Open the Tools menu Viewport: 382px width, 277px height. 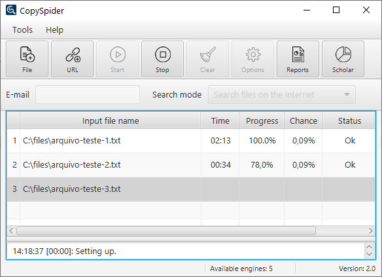click(22, 29)
